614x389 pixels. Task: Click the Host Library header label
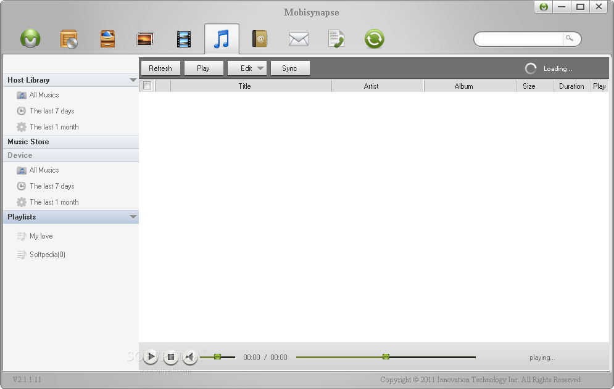coord(28,80)
